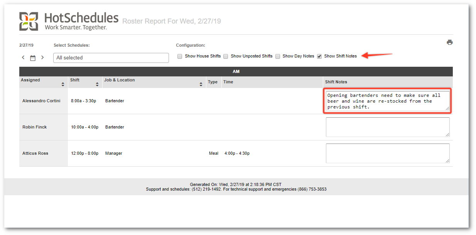This screenshot has height=235, width=476.
Task: Click the 8:00a - 3:30p shift time
Action: pos(83,101)
